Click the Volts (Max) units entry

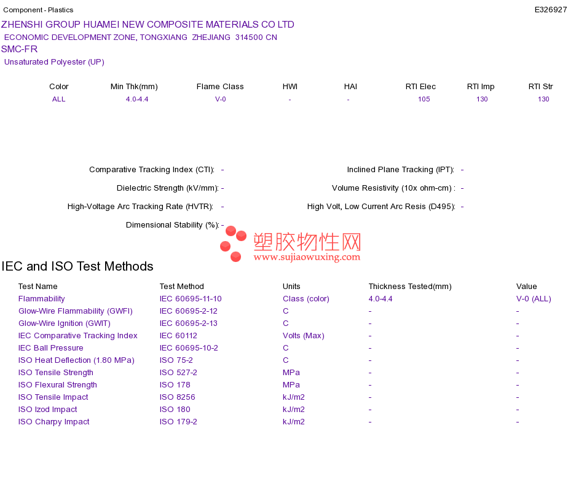(304, 336)
